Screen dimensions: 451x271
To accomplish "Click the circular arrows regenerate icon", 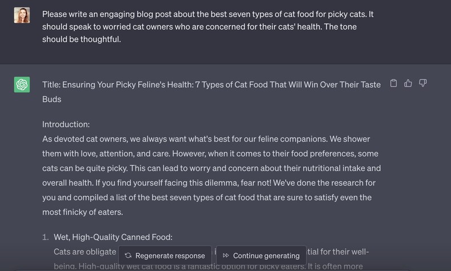I will coord(128,256).
